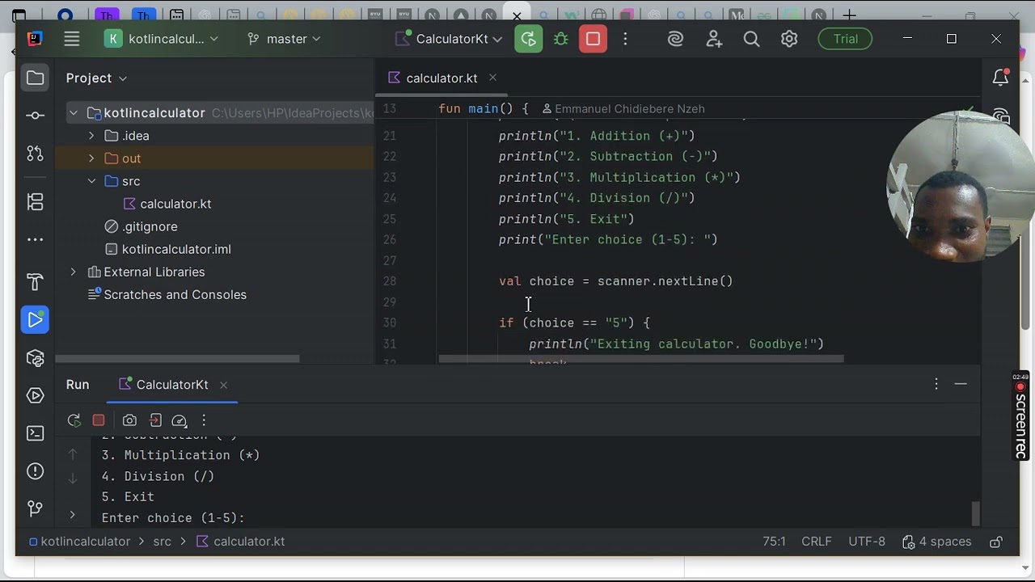Change 4 spaces indent setting
1035x582 pixels.
click(936, 542)
